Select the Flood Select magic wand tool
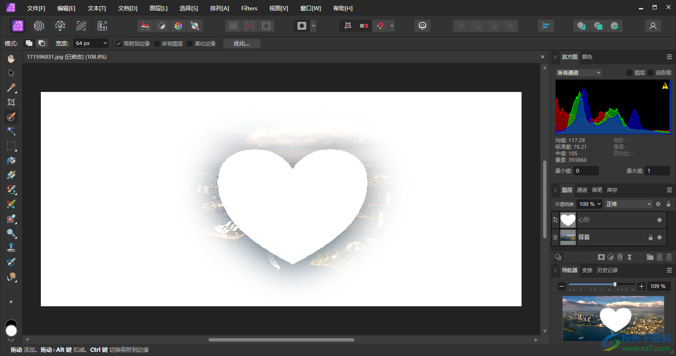Image resolution: width=676 pixels, height=356 pixels. click(x=11, y=131)
